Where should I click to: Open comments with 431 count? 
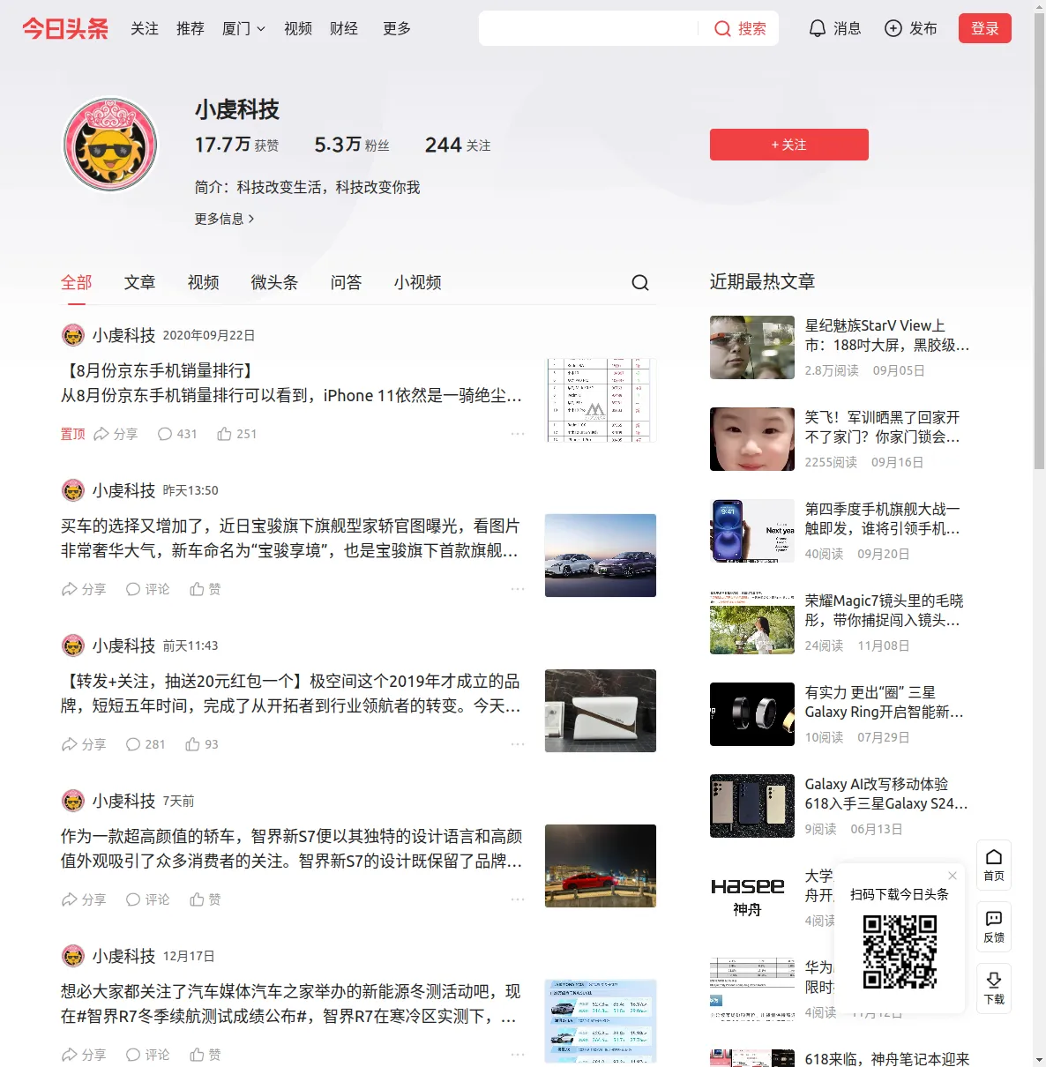(x=176, y=434)
